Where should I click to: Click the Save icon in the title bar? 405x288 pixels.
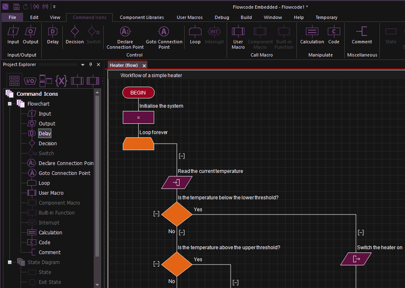pyautogui.click(x=16, y=7)
